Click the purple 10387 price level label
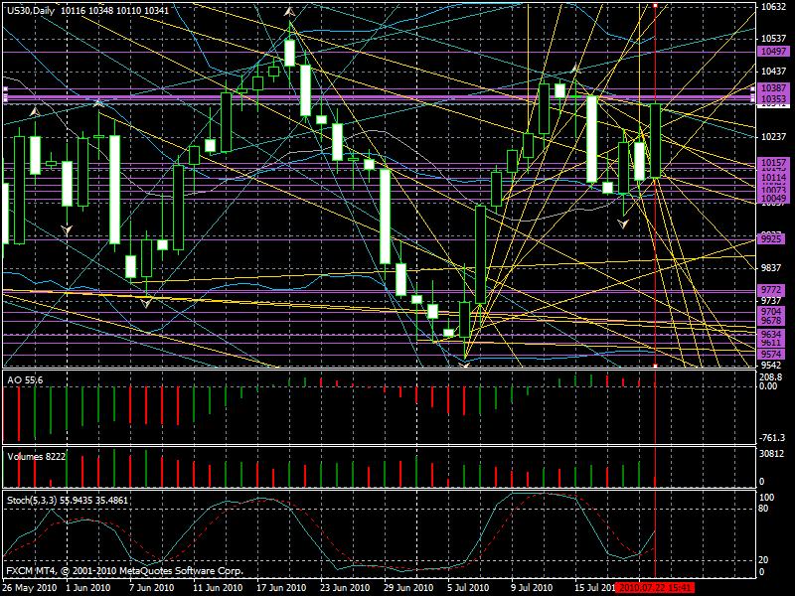 coord(774,88)
